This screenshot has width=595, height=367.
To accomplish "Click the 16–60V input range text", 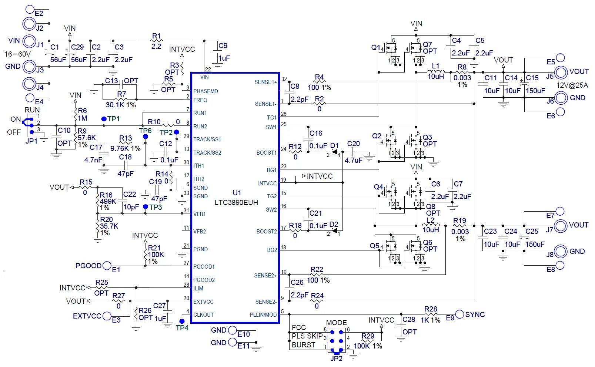I will pos(17,54).
